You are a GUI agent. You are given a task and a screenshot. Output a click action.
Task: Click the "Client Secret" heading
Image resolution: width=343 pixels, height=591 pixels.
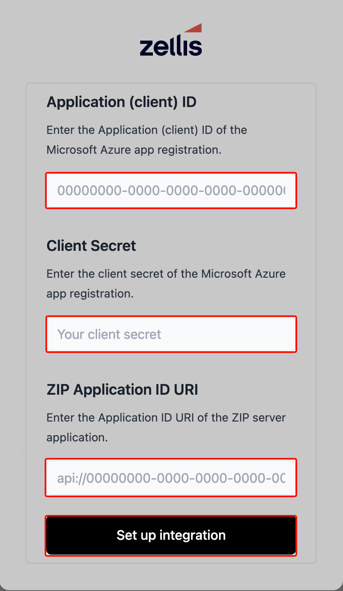[91, 245]
